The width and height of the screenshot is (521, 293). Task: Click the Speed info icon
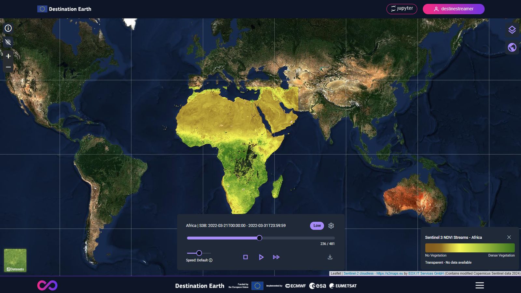click(x=210, y=260)
